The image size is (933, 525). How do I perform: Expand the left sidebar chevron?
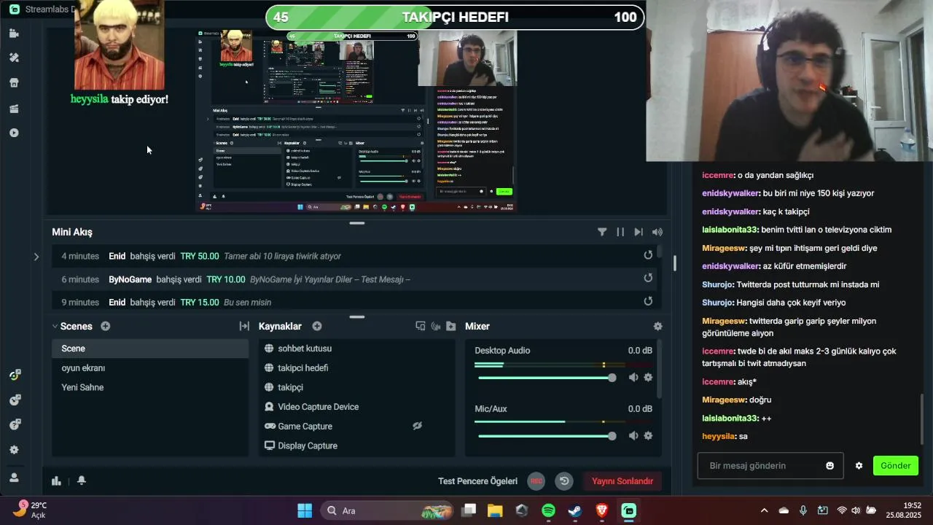click(x=36, y=257)
